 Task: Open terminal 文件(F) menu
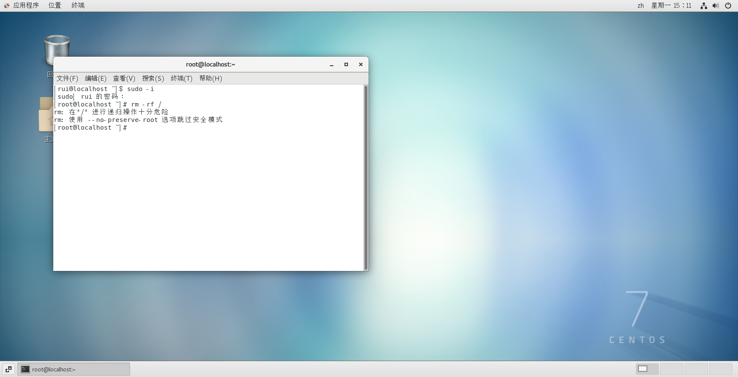(67, 78)
